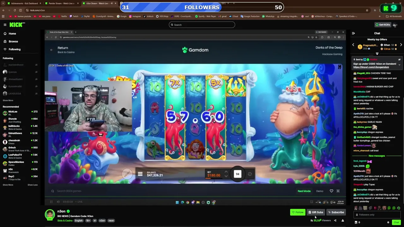Open recommended channel xQc
404x227 pixels.
[x=20, y=171]
